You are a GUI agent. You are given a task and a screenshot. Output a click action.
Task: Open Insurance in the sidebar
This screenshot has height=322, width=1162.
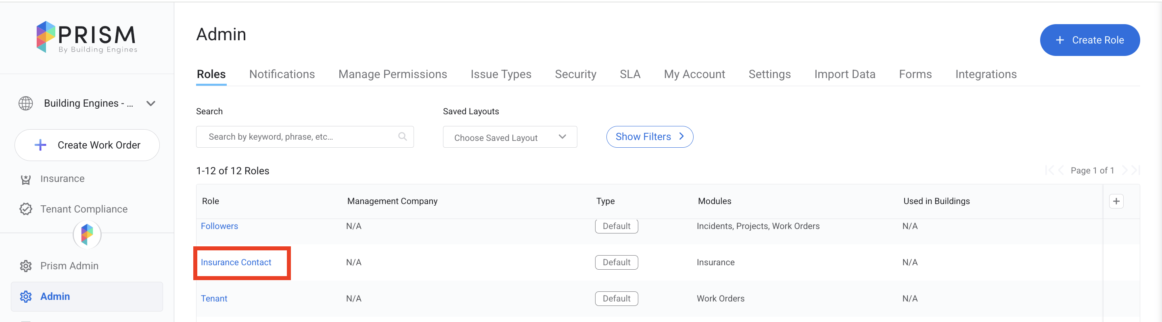point(62,179)
